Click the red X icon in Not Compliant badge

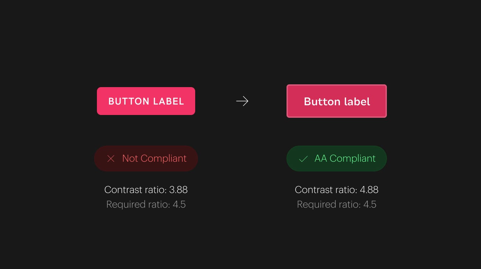pyautogui.click(x=111, y=159)
